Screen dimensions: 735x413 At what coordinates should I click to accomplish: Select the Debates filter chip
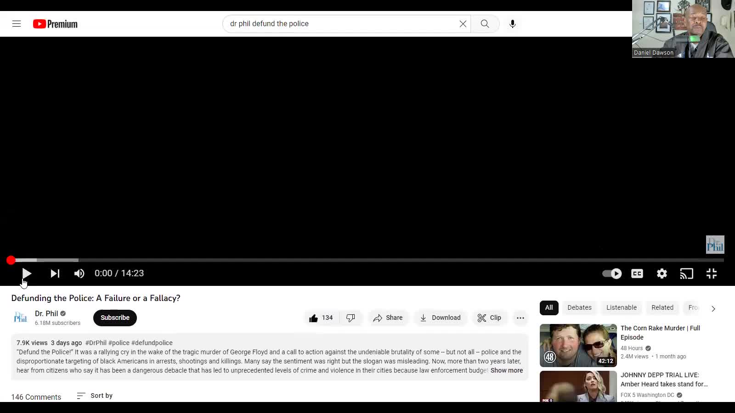[579, 307]
